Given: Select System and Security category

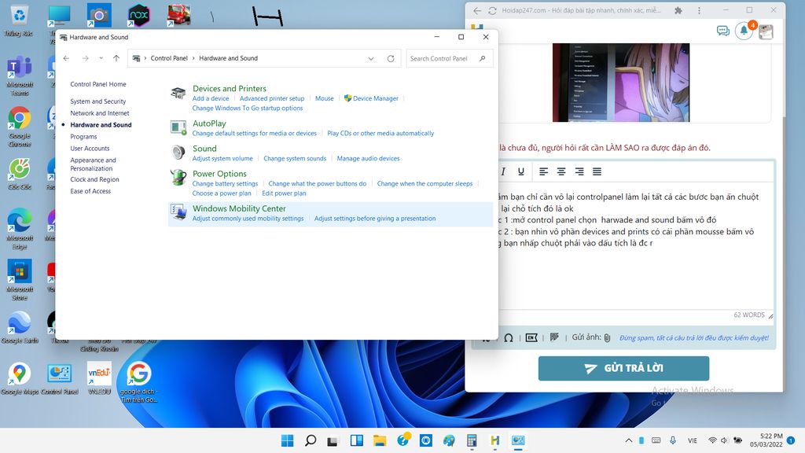Looking at the screenshot, I should coord(98,101).
